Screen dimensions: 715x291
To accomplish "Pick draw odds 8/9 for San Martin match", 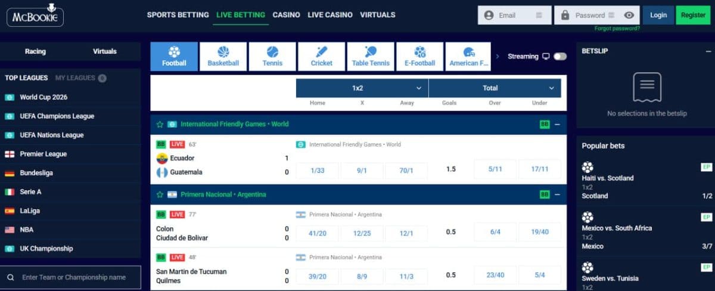I will [x=362, y=276].
